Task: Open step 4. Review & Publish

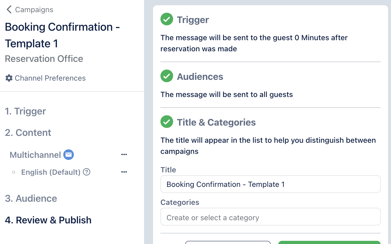Action: tap(48, 220)
